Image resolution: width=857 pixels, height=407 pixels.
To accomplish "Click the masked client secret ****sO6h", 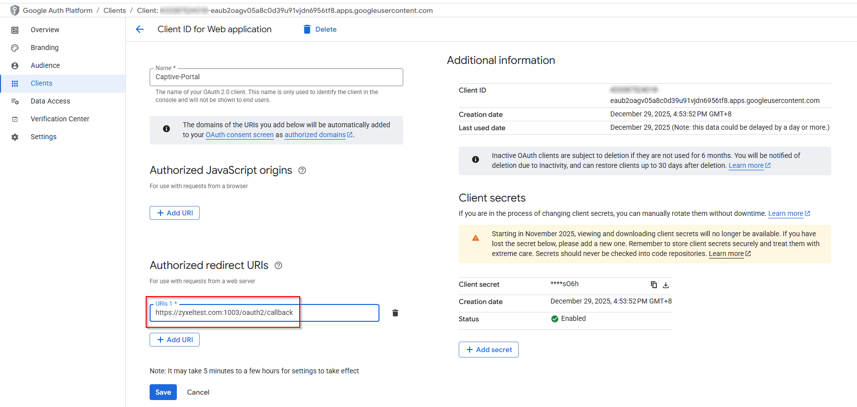I will tap(564, 284).
